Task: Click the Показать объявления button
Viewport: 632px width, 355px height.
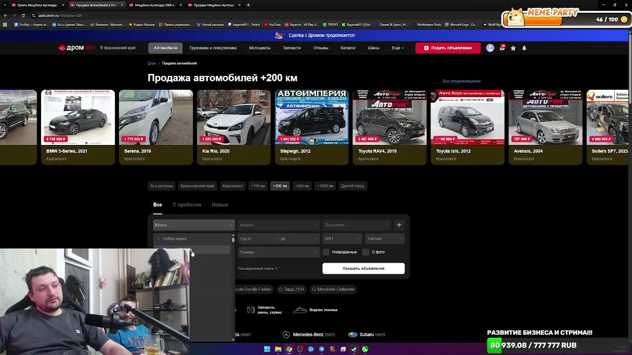Action: [363, 268]
